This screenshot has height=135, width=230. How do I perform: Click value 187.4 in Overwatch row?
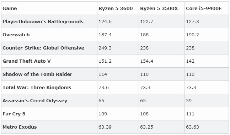105,35
